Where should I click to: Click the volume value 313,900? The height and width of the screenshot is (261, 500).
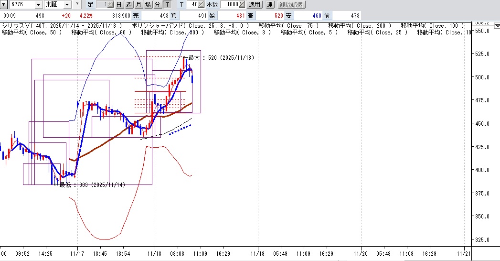[121, 15]
